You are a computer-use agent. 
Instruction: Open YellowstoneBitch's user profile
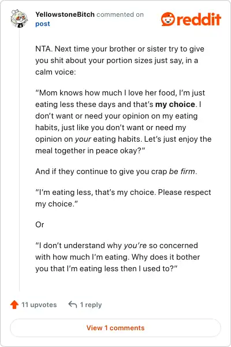tap(65, 14)
